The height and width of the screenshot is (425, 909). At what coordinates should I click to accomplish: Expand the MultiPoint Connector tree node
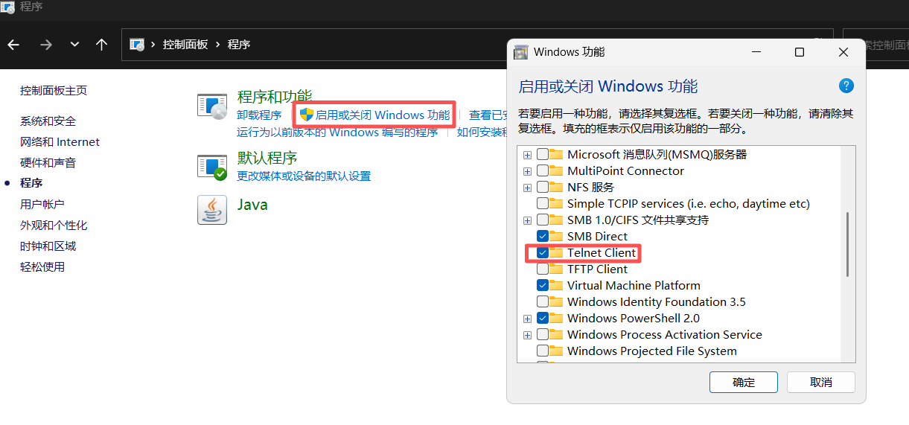527,171
